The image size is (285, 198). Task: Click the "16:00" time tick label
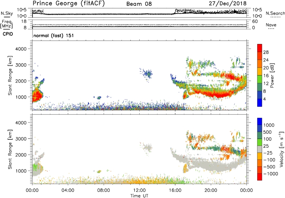point(175,190)
